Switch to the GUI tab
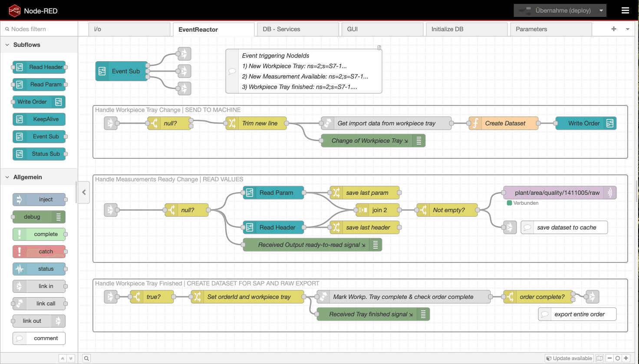Viewport: 639px width, 364px height. [382, 29]
